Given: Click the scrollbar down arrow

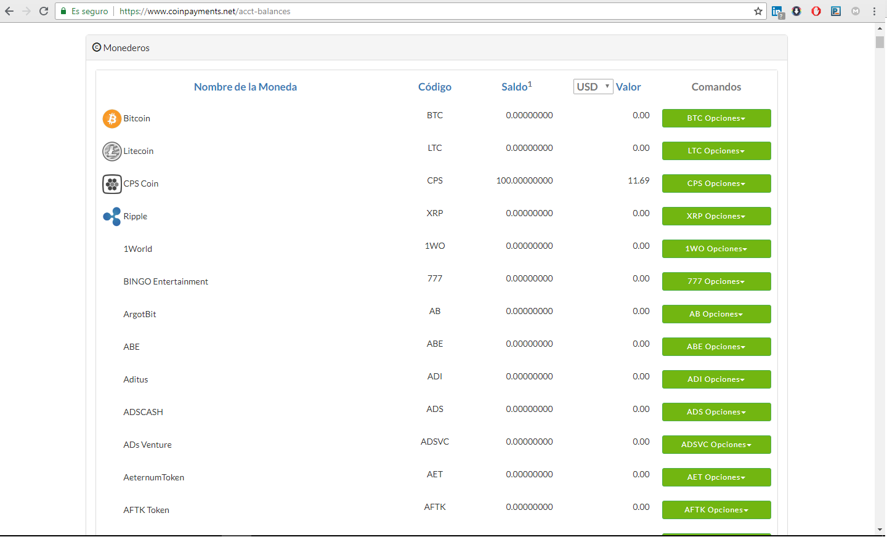Looking at the screenshot, I should tap(880, 530).
